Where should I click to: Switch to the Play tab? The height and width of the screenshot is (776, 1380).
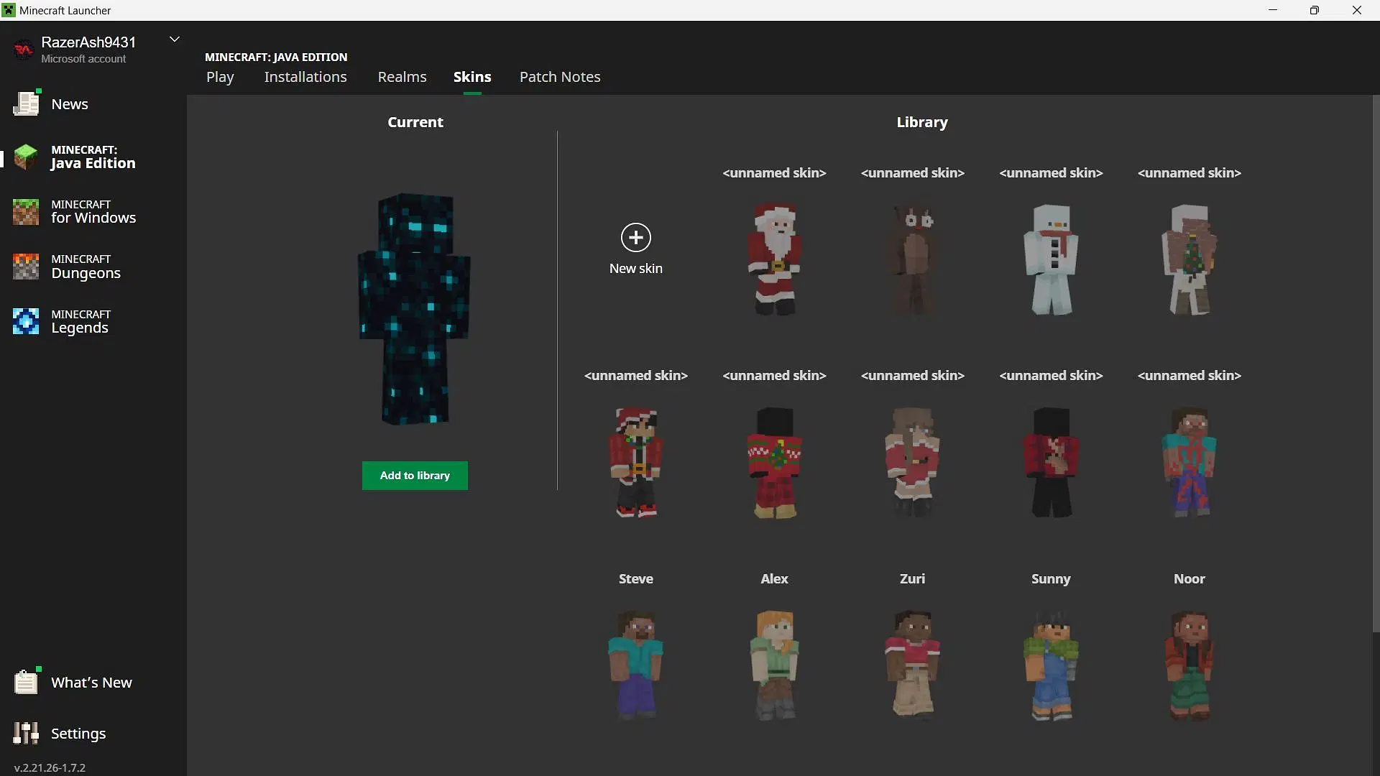[x=220, y=77]
